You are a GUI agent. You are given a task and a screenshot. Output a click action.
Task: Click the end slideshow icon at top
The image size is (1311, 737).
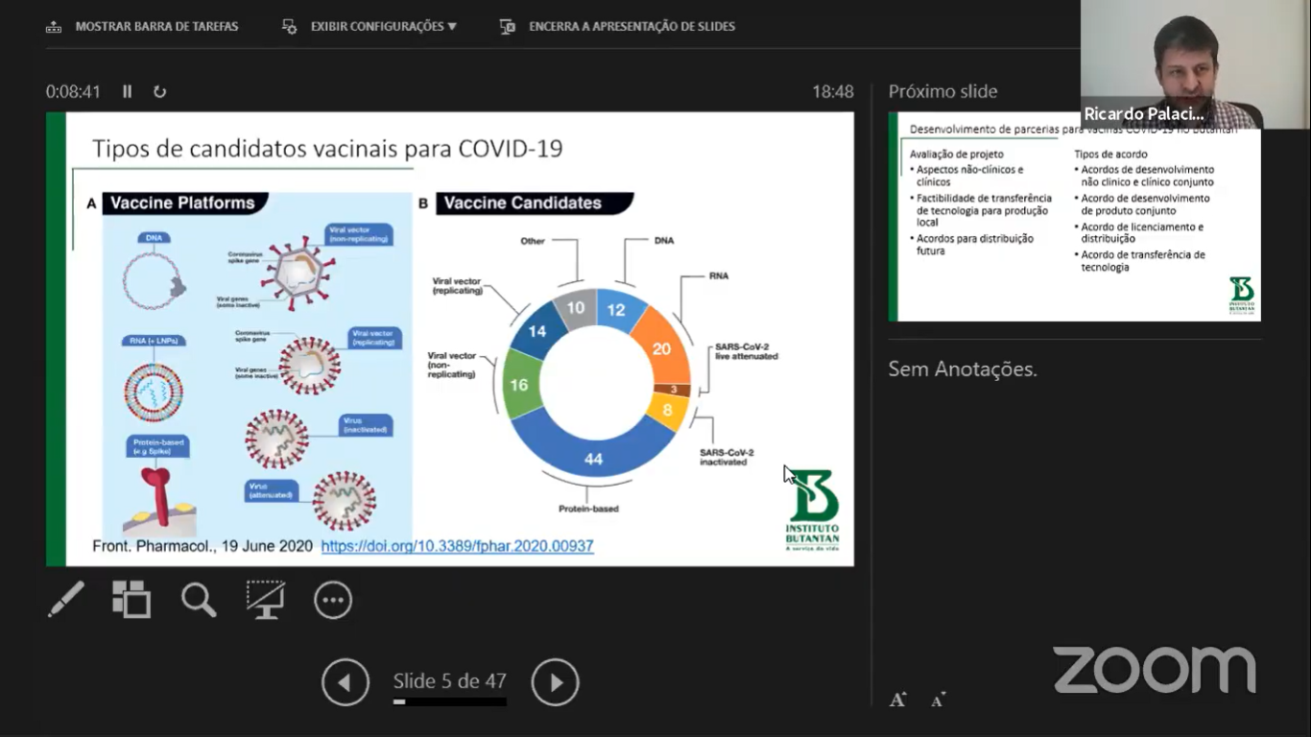[x=508, y=27]
